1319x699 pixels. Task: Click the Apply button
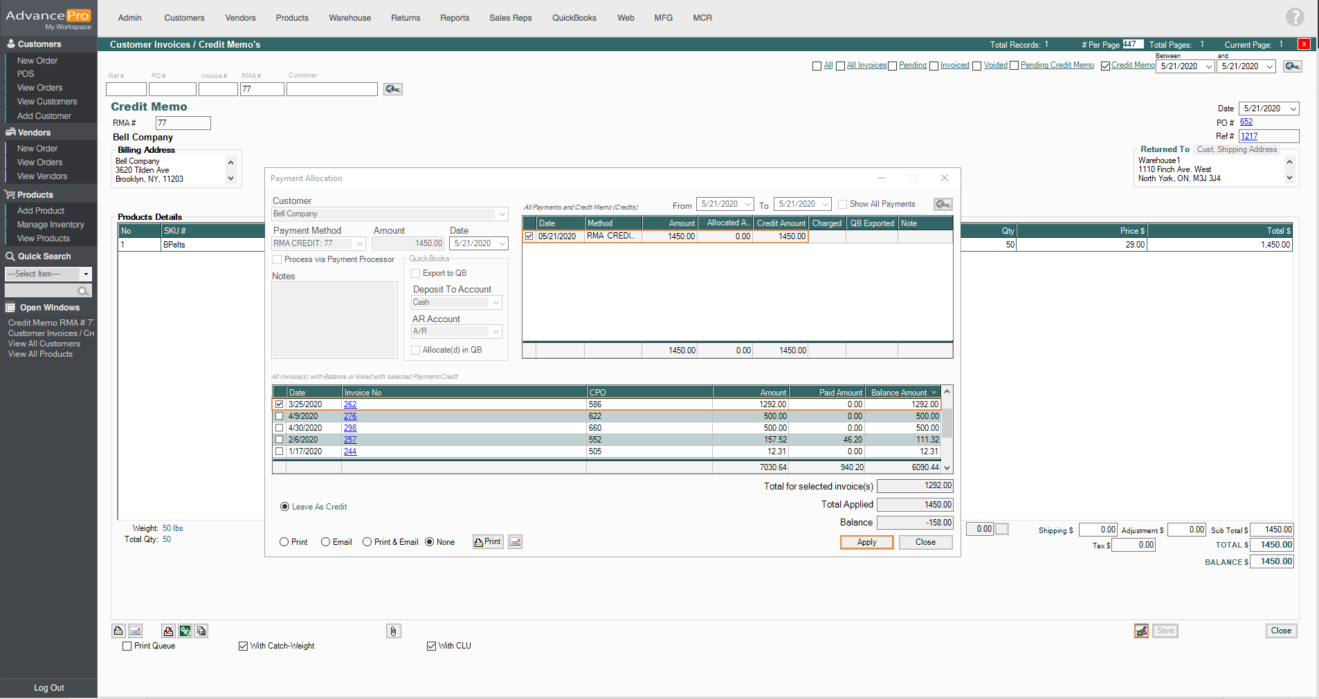click(x=866, y=542)
